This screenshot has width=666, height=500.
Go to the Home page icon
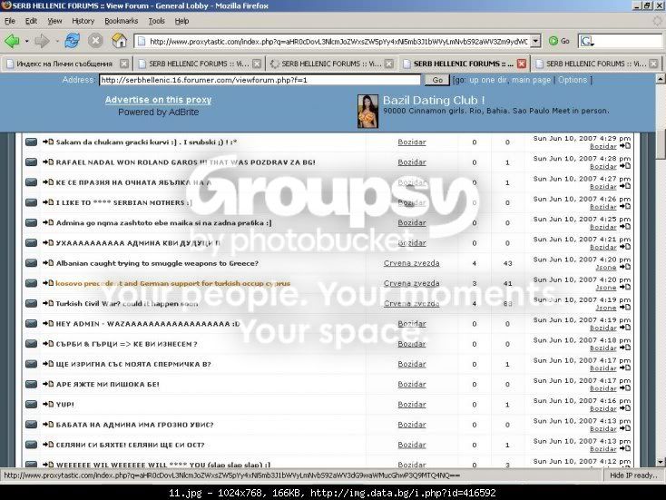[120, 41]
